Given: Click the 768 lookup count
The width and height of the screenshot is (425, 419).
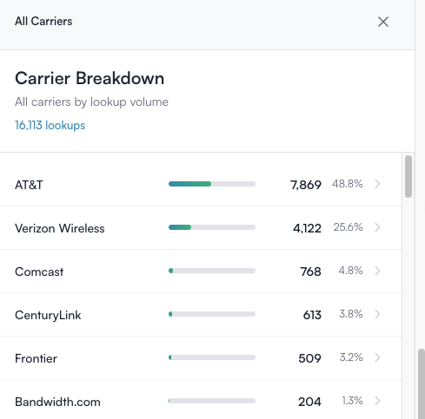Looking at the screenshot, I should click(310, 272).
